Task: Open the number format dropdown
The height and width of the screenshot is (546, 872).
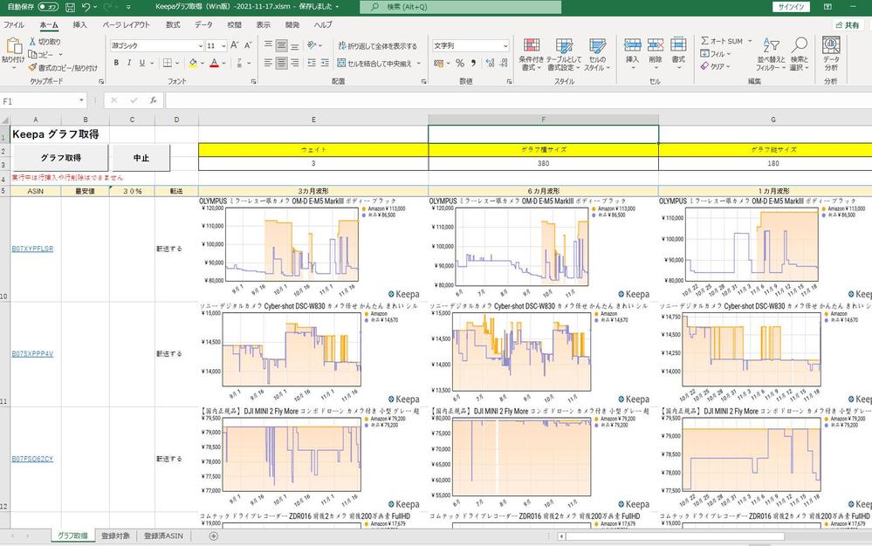Action: click(505, 46)
